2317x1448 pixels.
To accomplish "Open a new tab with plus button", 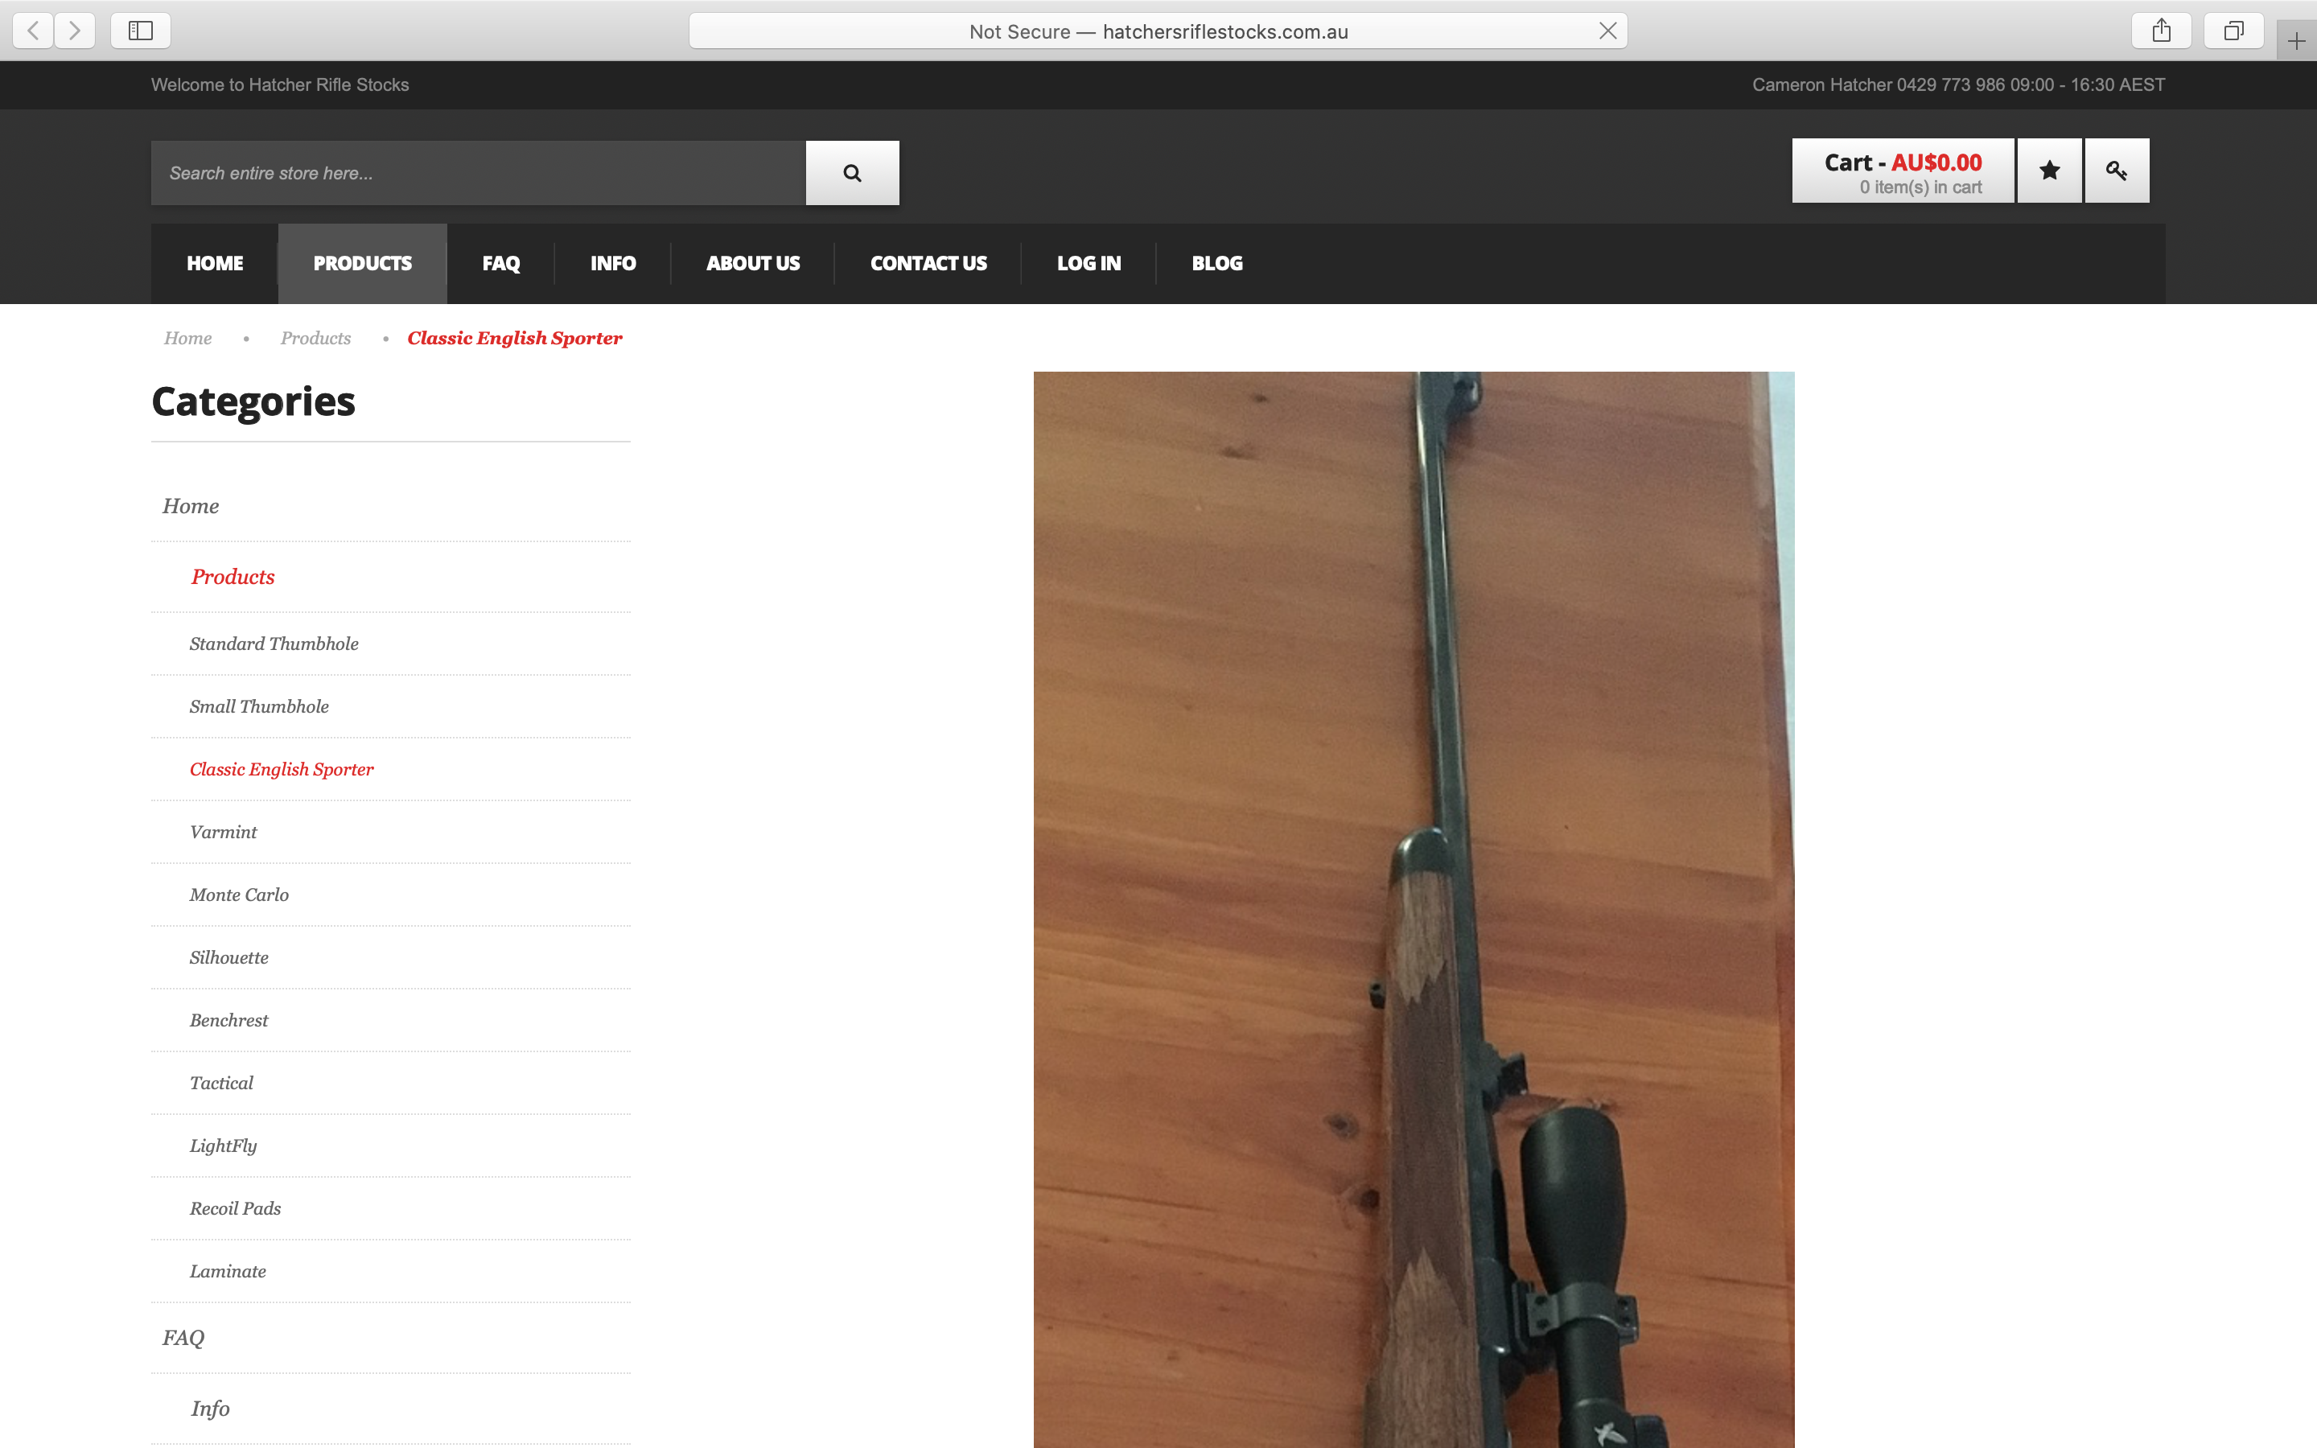I will (x=2296, y=41).
